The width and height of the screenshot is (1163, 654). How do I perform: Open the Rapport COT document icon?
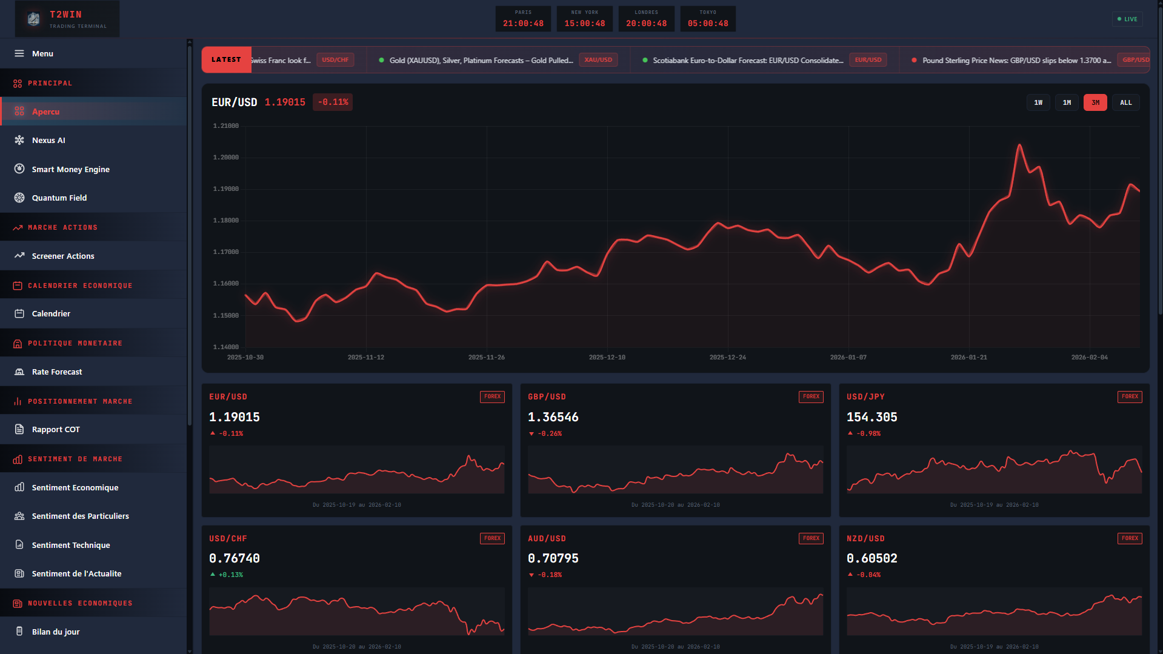tap(19, 429)
